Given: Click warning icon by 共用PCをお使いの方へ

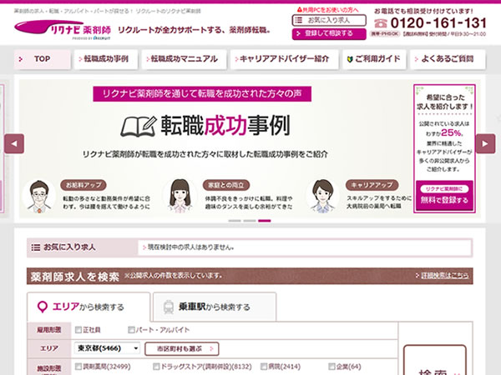Looking at the screenshot, I should point(300,10).
